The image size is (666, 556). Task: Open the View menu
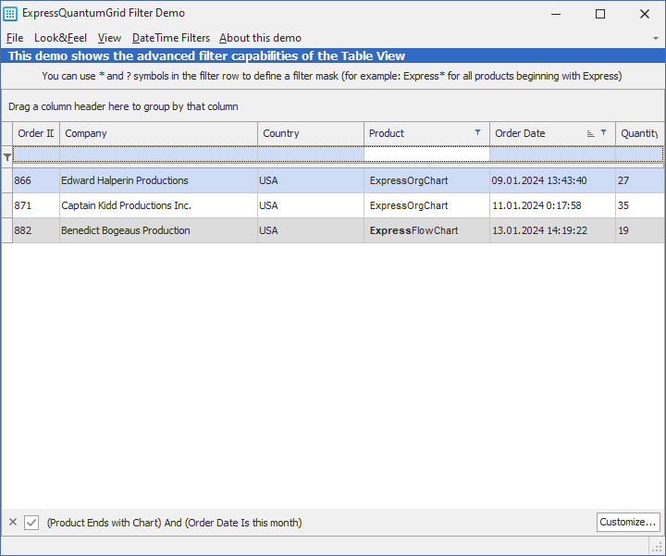(109, 38)
